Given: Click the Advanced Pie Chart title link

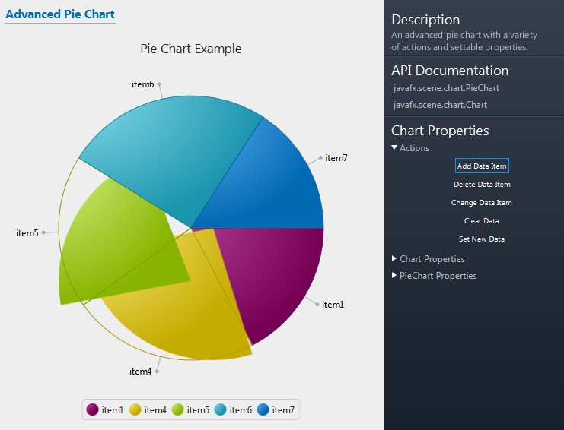Looking at the screenshot, I should 60,14.
